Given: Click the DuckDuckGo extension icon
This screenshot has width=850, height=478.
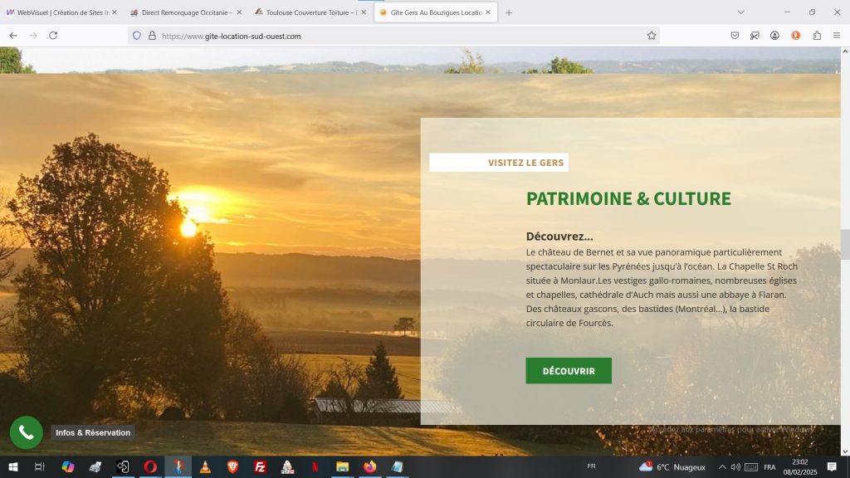Looking at the screenshot, I should point(796,36).
